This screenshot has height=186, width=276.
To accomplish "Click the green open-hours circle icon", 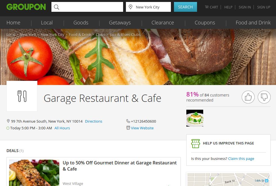I will [8, 128].
